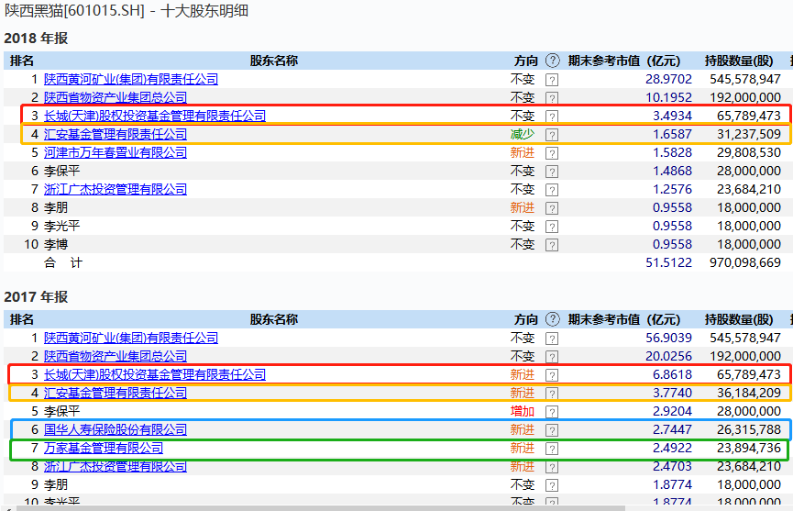Open 汇安基金管理有限责任公司 link in 2018 table
Viewport: 793px width, 511px height.
coord(116,134)
